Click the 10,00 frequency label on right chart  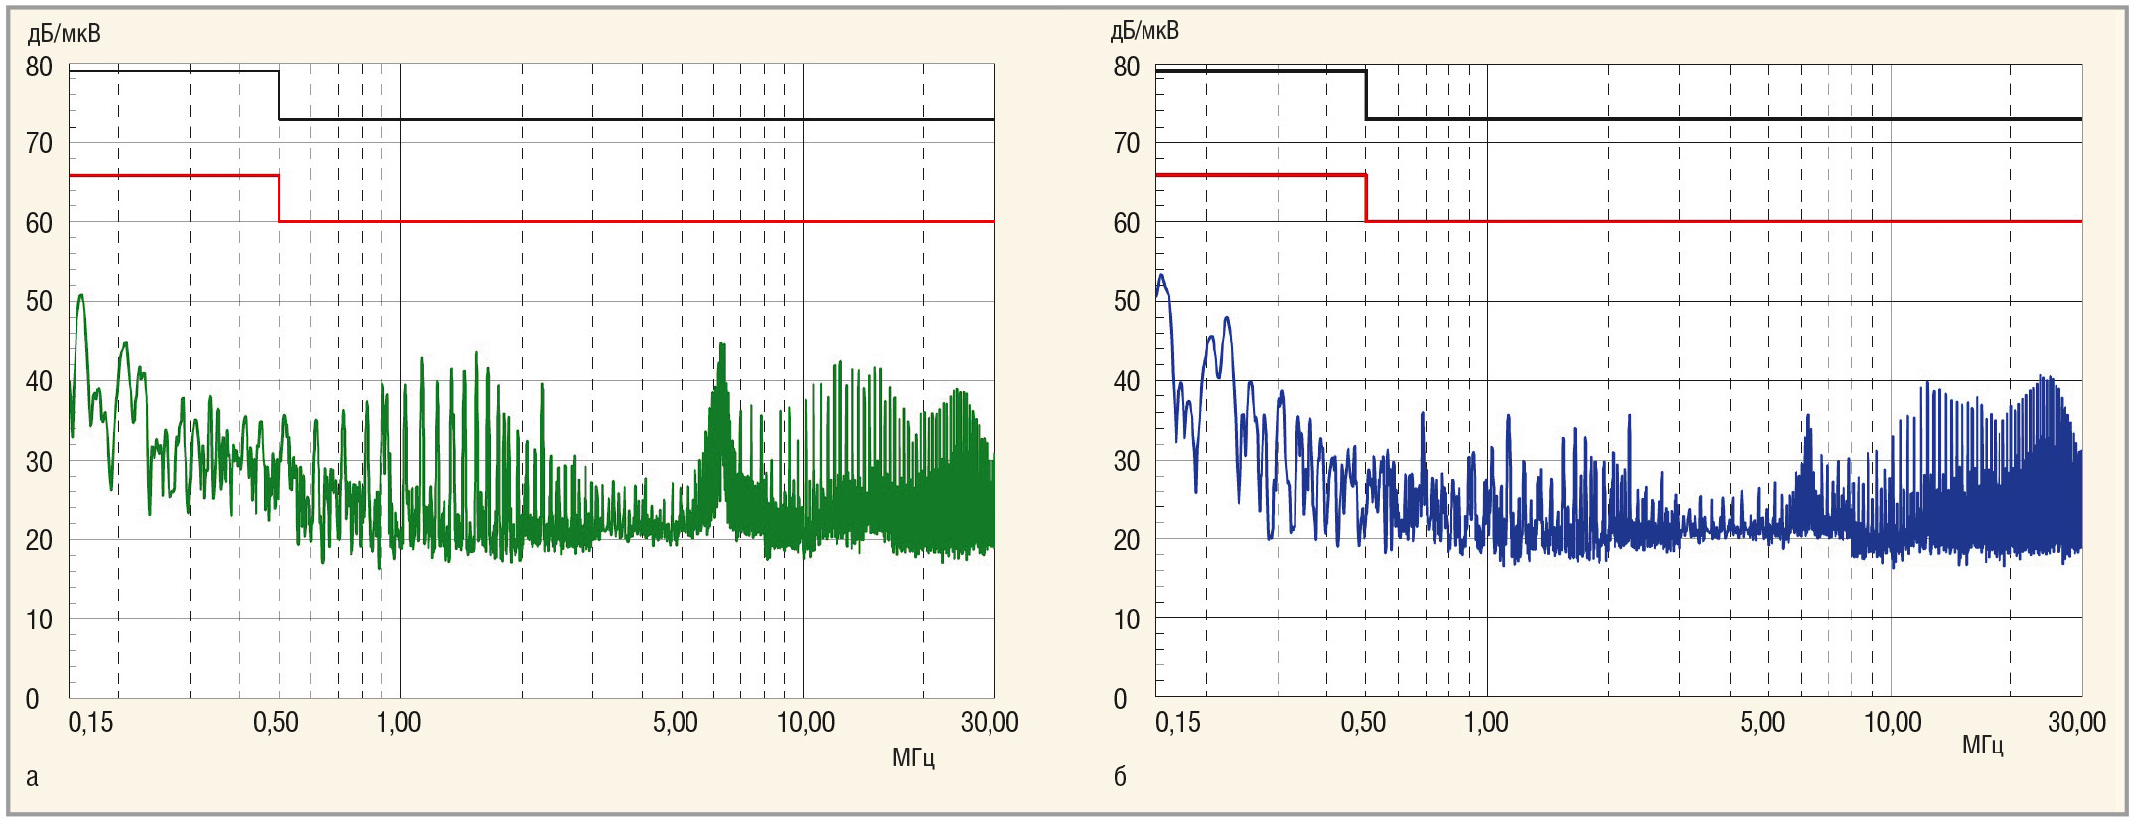[x=1893, y=723]
